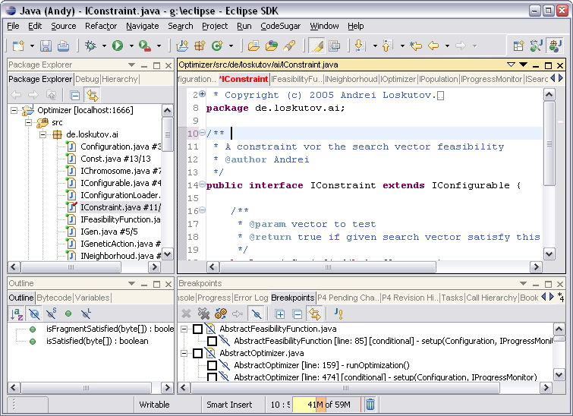Enable the AbstractOptimizer line 159 breakpoint checkbox
573x416 pixels.
[x=212, y=365]
